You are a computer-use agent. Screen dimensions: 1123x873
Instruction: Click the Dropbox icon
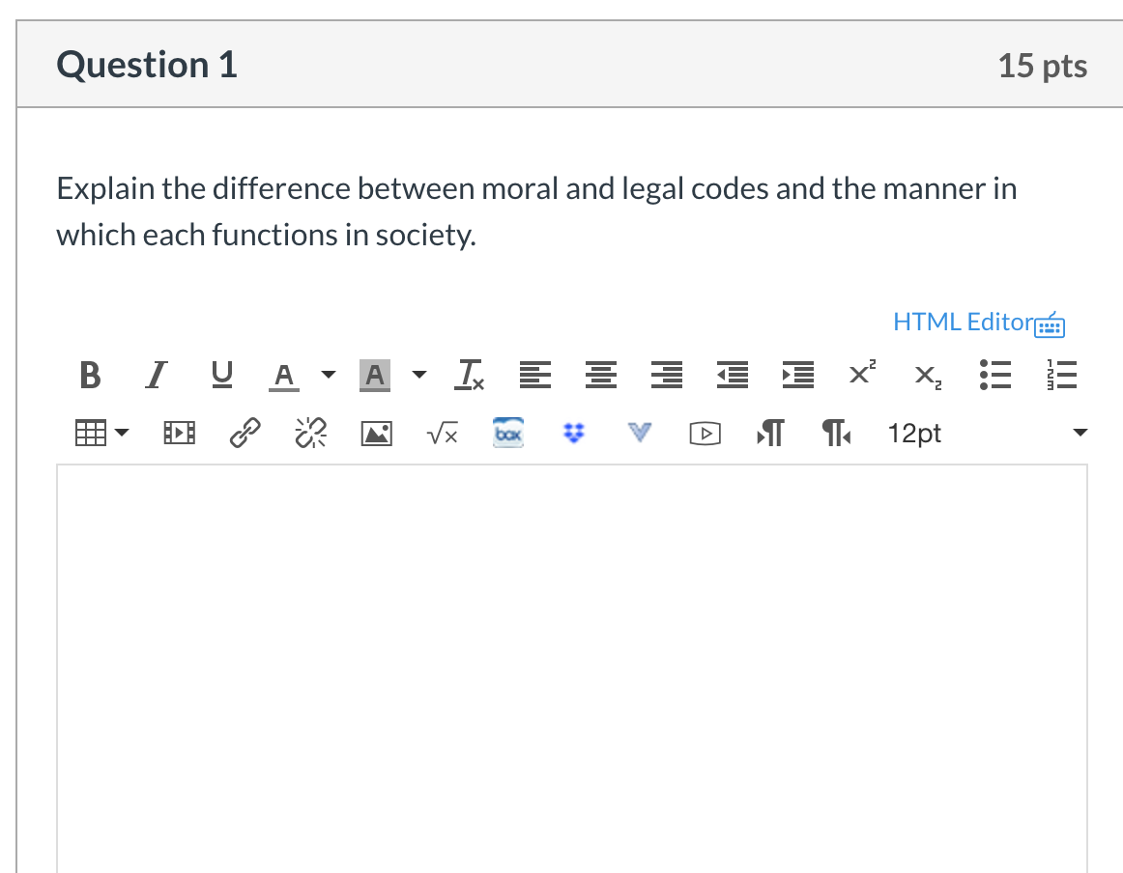click(x=574, y=436)
